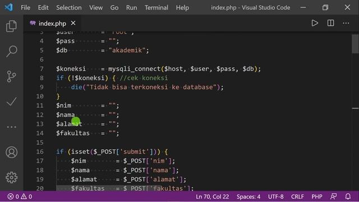Show additional views ellipsis in activity bar
This screenshot has height=202, width=359.
pyautogui.click(x=11, y=127)
